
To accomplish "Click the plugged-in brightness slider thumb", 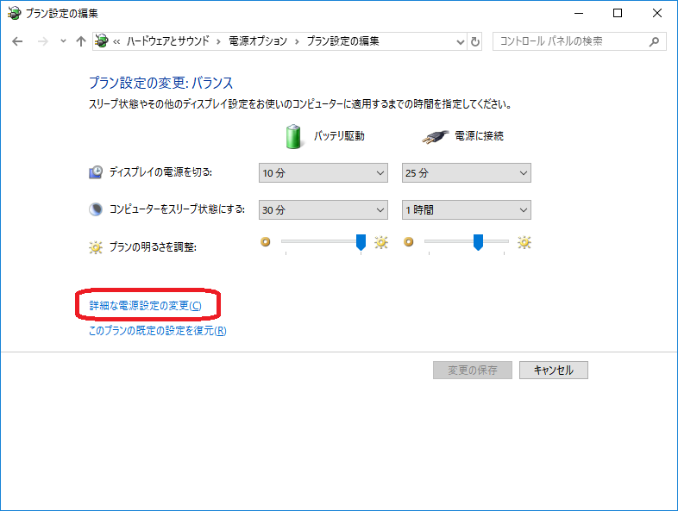I will click(x=478, y=242).
